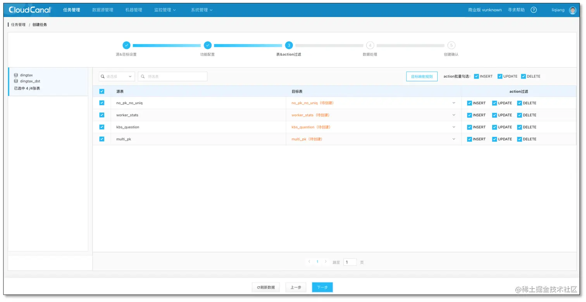This screenshot has height=302, width=586.
Task: Click target table no_pk_no_uniq（待创建）
Action: 313,103
